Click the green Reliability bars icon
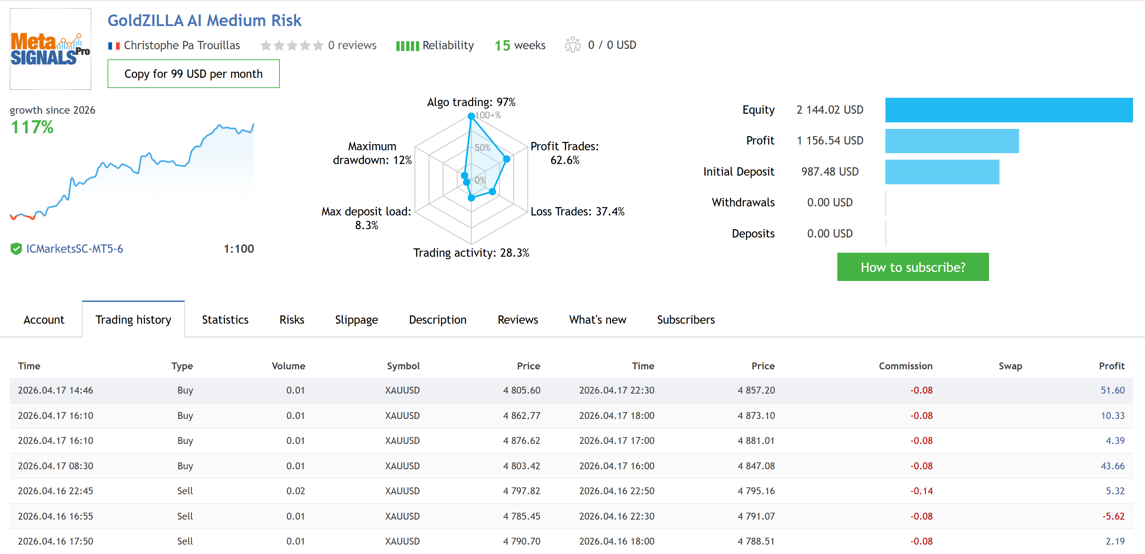 407,46
